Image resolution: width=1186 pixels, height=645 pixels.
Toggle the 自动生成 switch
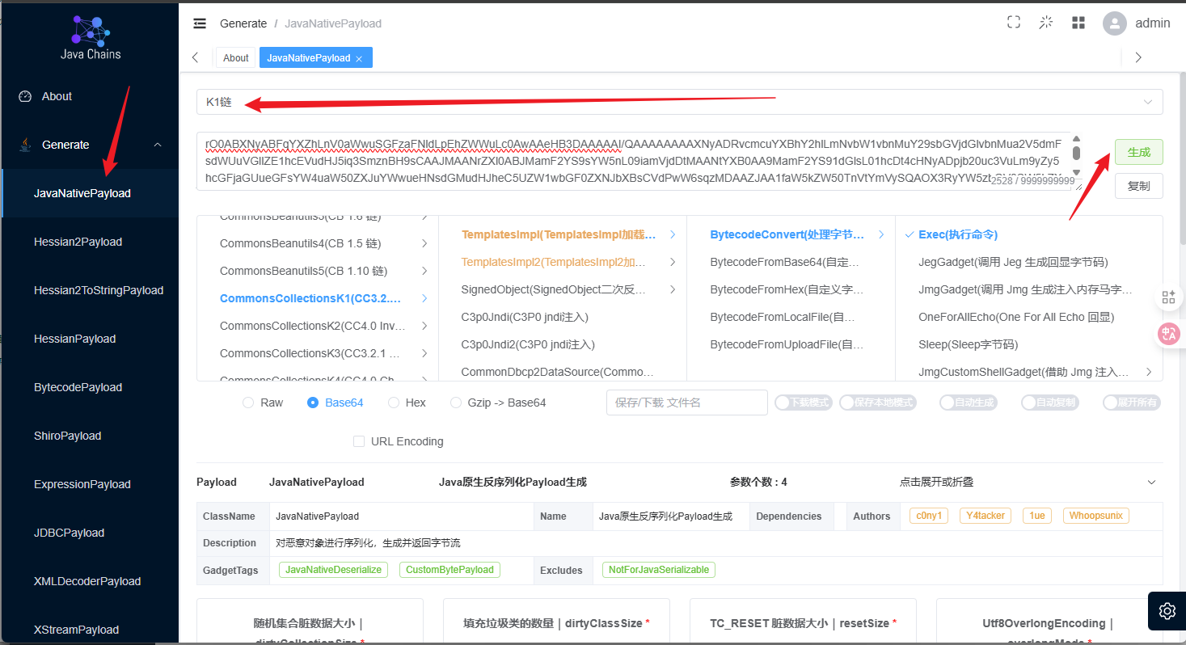click(x=968, y=403)
